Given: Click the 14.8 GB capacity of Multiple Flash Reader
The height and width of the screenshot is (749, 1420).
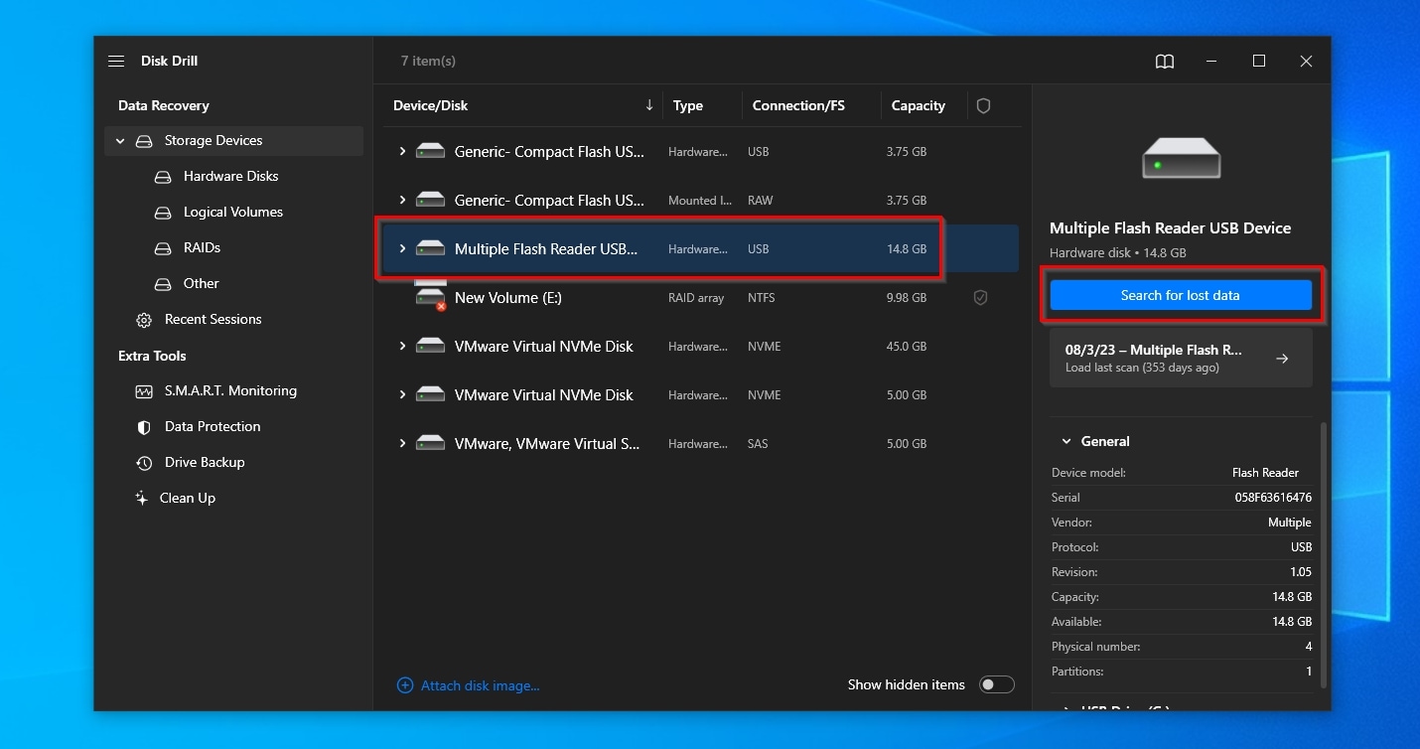Looking at the screenshot, I should pyautogui.click(x=907, y=249).
